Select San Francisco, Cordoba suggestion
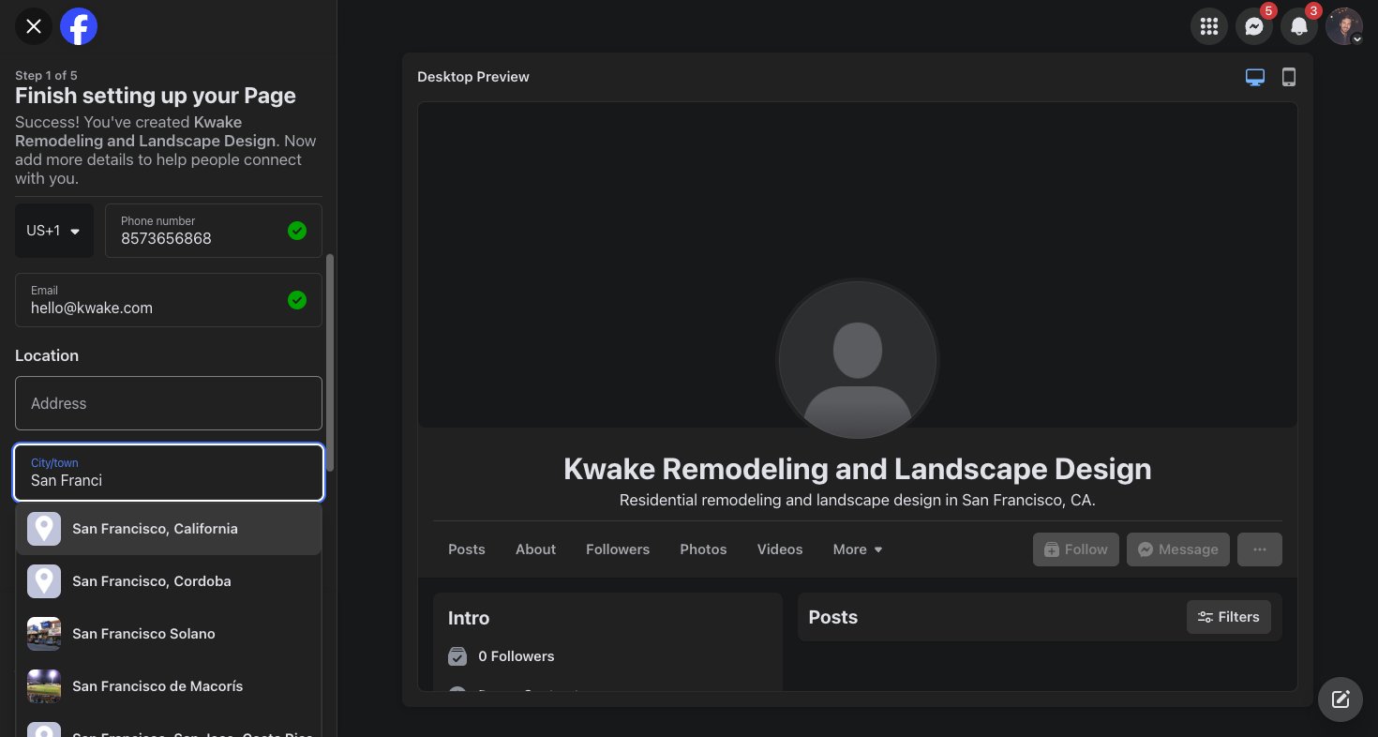The width and height of the screenshot is (1378, 737). click(x=169, y=581)
